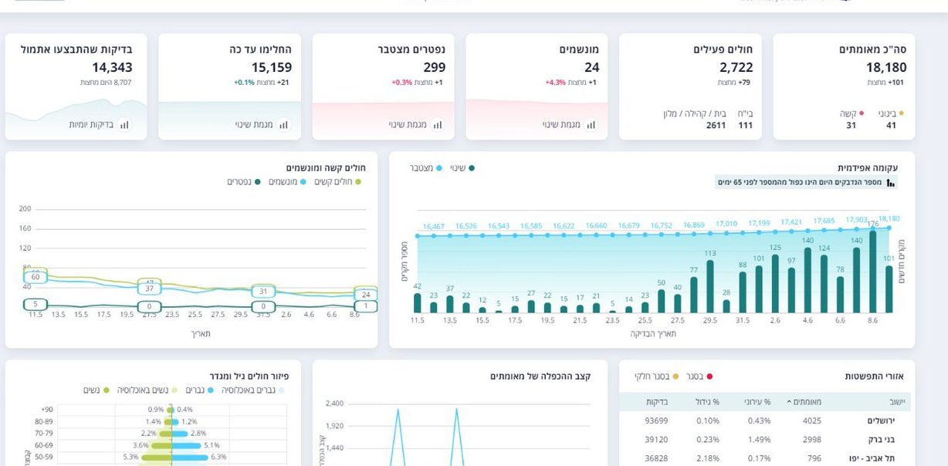This screenshot has height=466, width=948.
Task: Click the סה"כ מאומתים total 18,180 figure
Action: tap(886, 68)
